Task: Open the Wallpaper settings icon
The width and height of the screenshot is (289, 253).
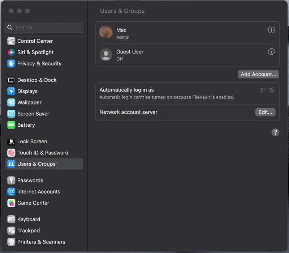Action: coord(11,102)
